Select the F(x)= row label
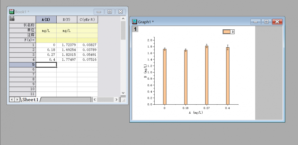 pos(22,40)
